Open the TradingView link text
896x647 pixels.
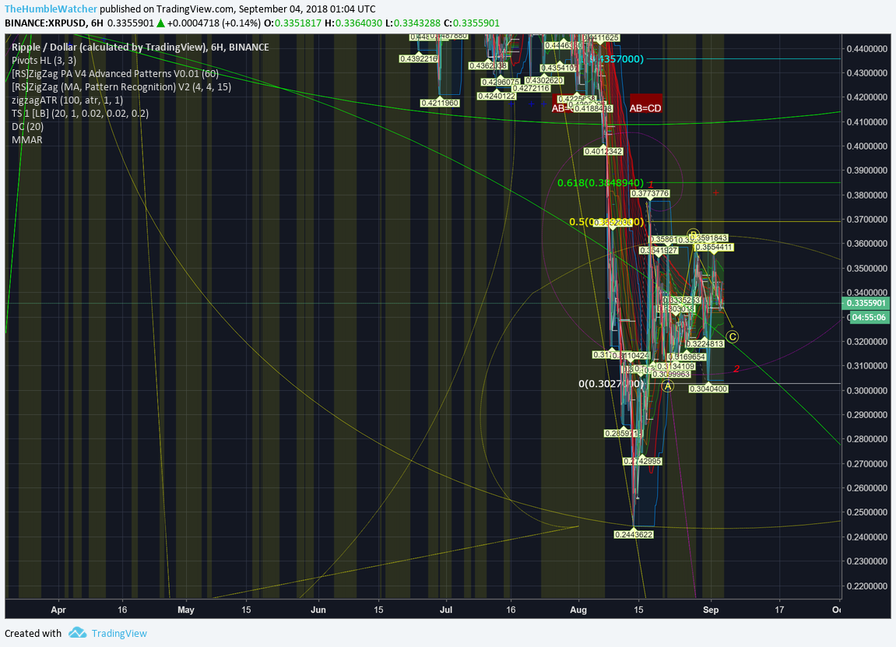click(x=119, y=633)
